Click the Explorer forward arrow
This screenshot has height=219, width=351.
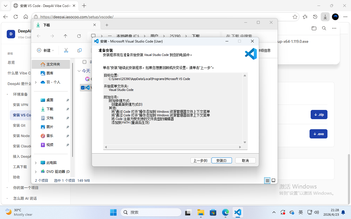(x=52, y=36)
